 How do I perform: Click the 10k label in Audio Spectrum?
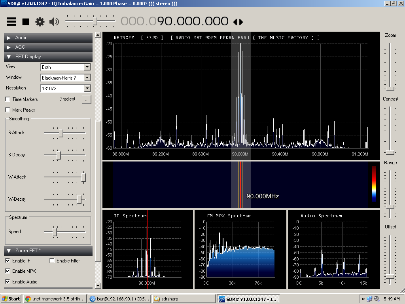tap(342, 283)
